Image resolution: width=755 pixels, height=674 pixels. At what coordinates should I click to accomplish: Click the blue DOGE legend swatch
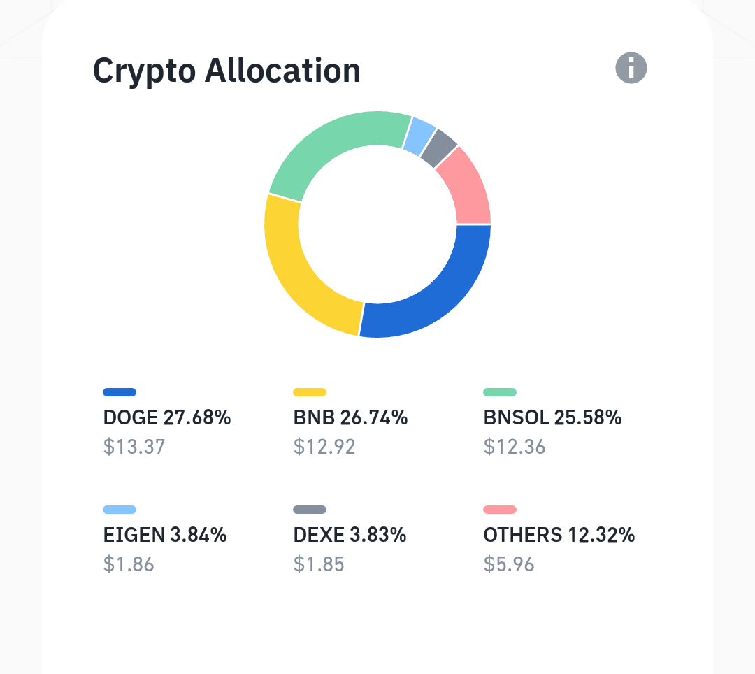(120, 392)
